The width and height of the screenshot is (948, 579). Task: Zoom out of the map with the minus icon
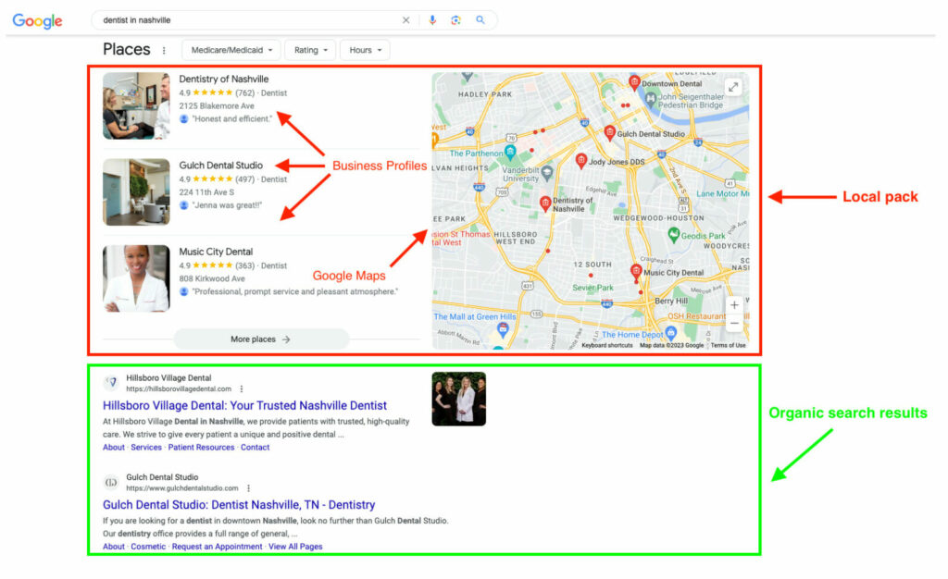point(733,322)
